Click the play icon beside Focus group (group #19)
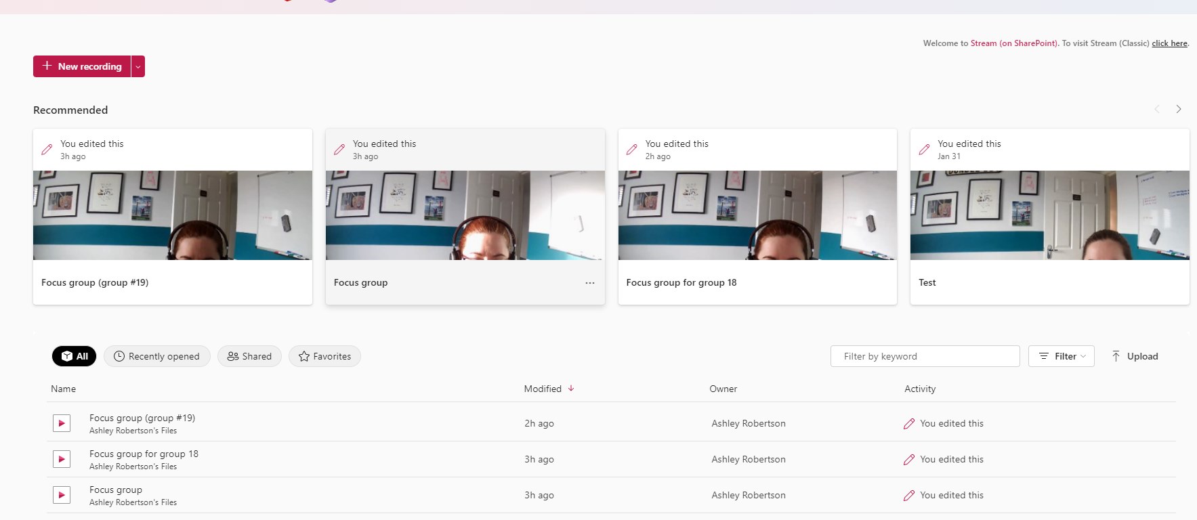This screenshot has height=520, width=1197. [62, 423]
